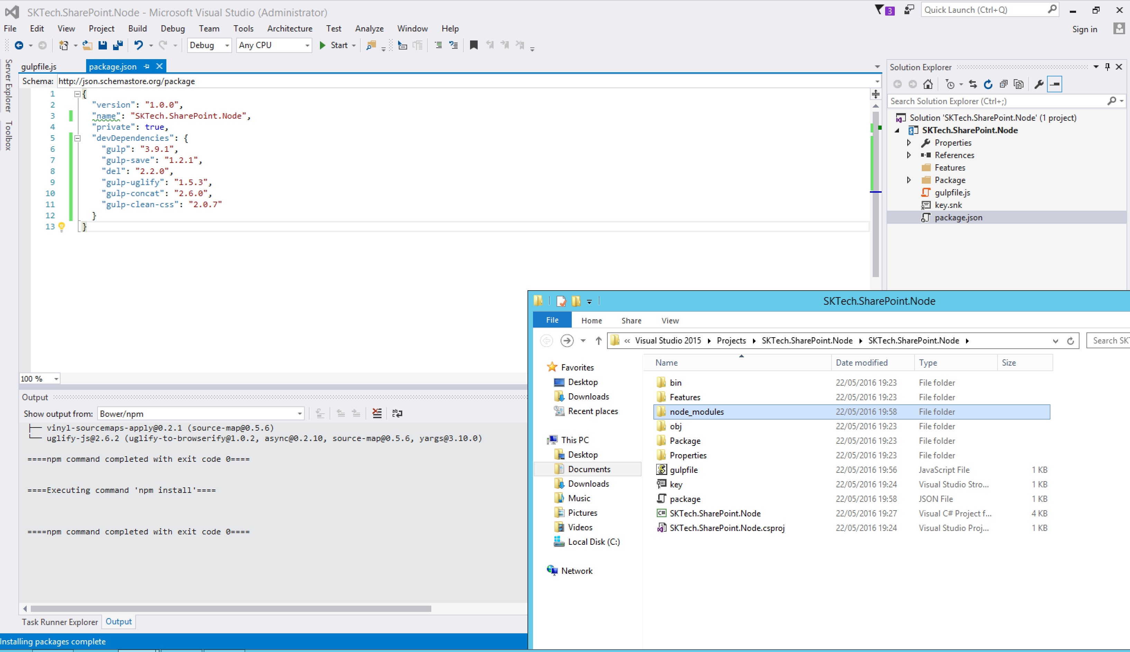The height and width of the screenshot is (652, 1130).
Task: Click the Pending Changes Filter clock icon
Action: coord(949,84)
